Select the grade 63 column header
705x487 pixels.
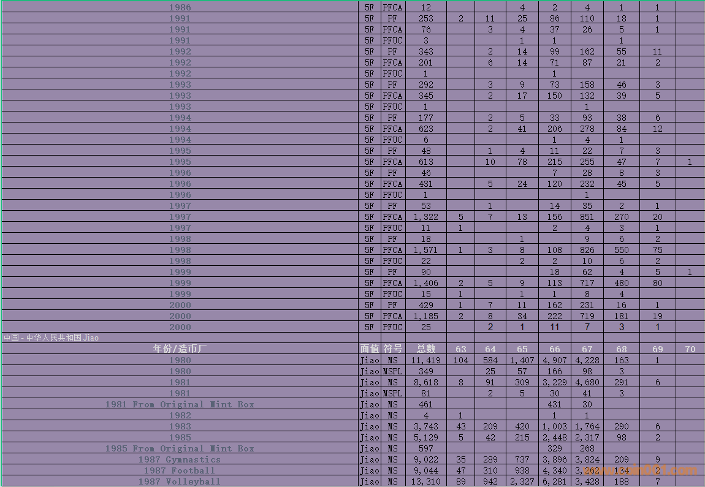[460, 349]
